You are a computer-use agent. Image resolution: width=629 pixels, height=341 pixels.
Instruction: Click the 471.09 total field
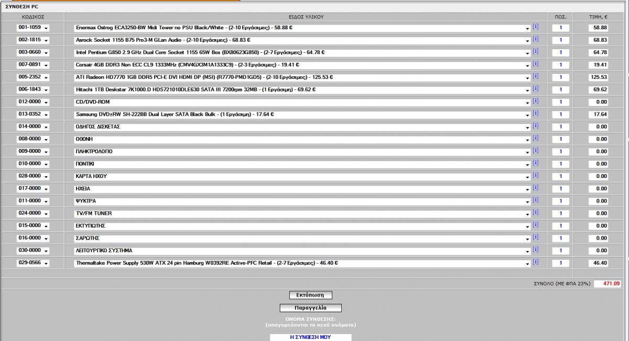click(x=608, y=283)
